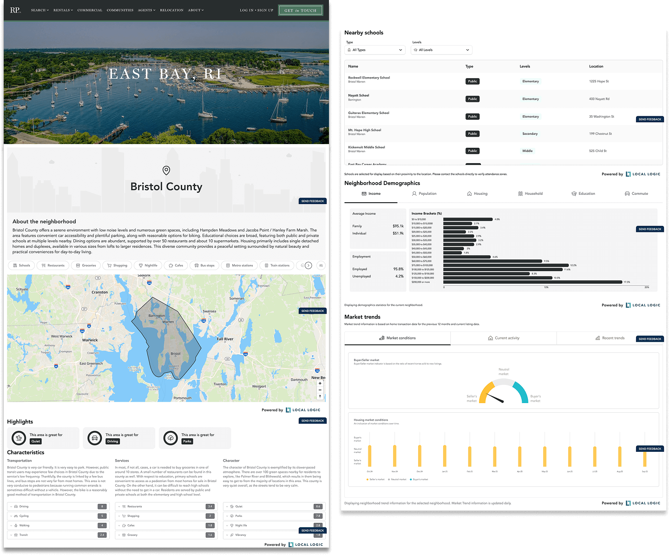Image resolution: width=670 pixels, height=555 pixels.
Task: Click the zoom-in control on the map
Action: coord(320,383)
